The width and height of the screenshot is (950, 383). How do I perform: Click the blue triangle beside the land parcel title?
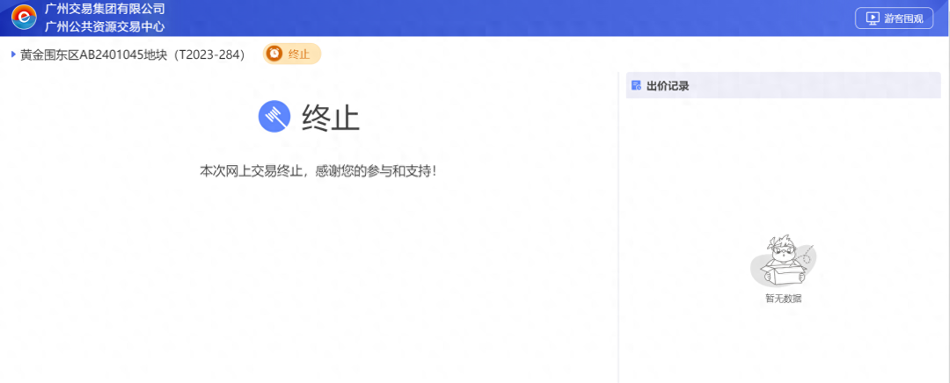coord(13,54)
